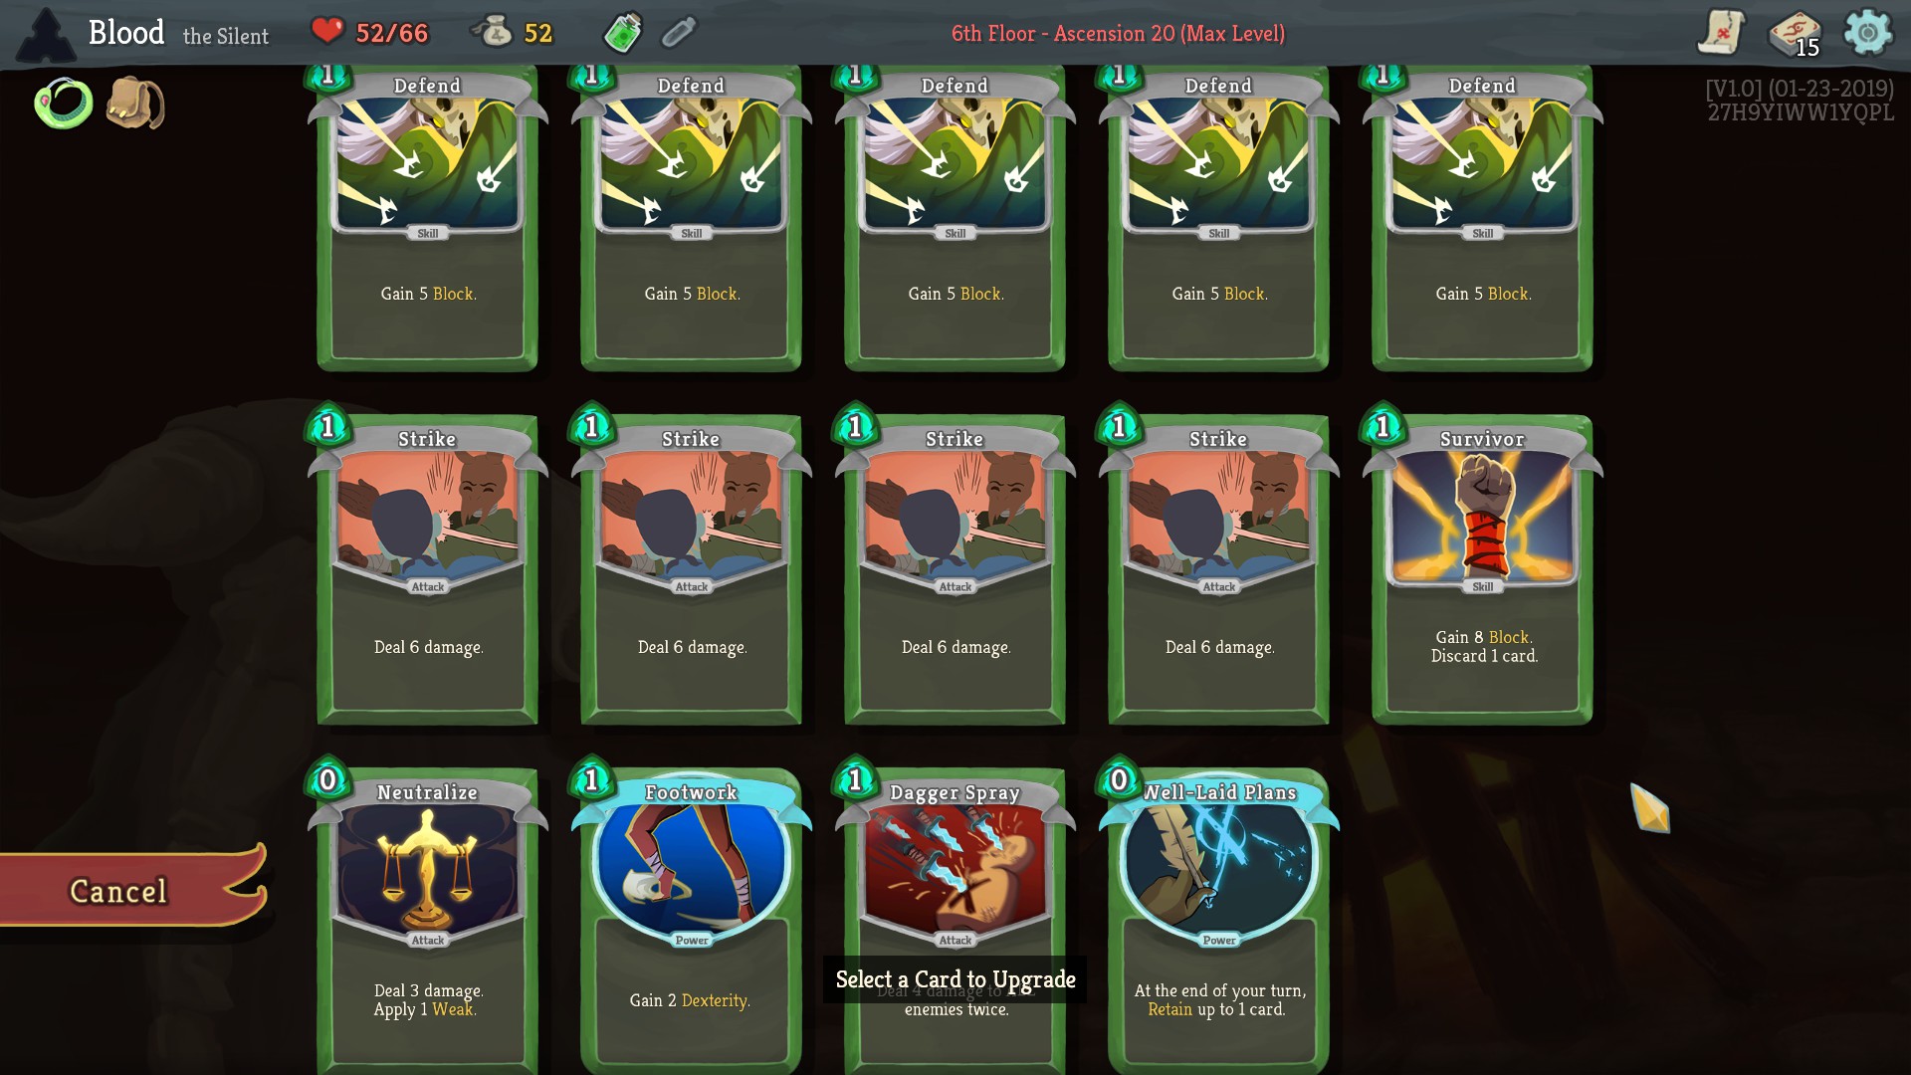Select the first Strike card
This screenshot has width=1911, height=1075.
(x=427, y=563)
